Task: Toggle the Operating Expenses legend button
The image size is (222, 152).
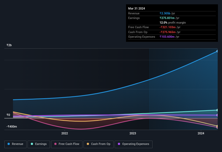Action: point(133,144)
